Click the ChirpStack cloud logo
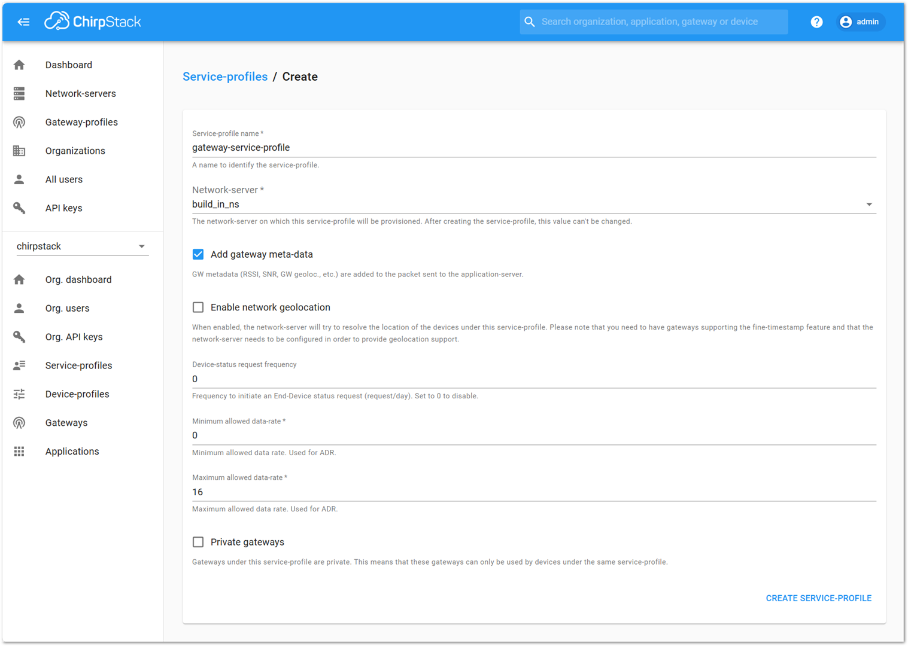The width and height of the screenshot is (908, 646). (x=57, y=21)
